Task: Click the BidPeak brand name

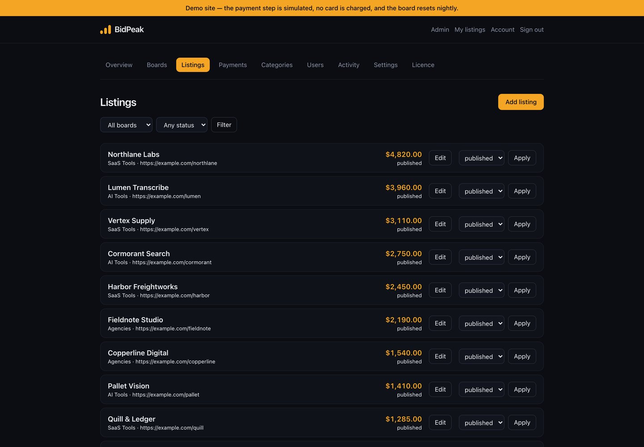Action: (129, 30)
